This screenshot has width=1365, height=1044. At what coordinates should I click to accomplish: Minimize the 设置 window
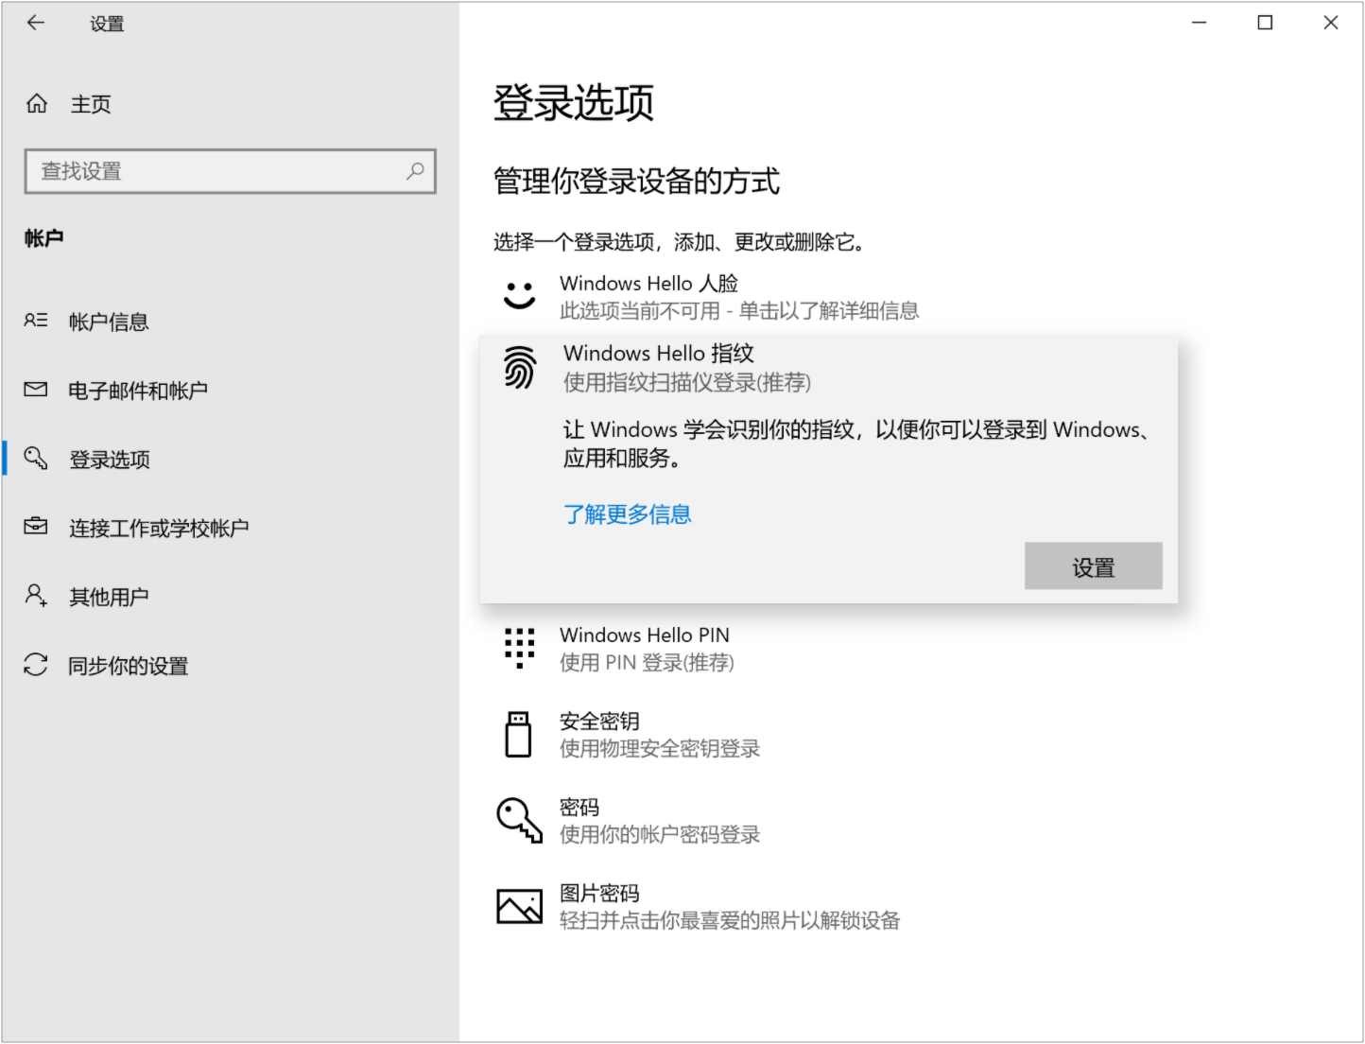pos(1199,23)
